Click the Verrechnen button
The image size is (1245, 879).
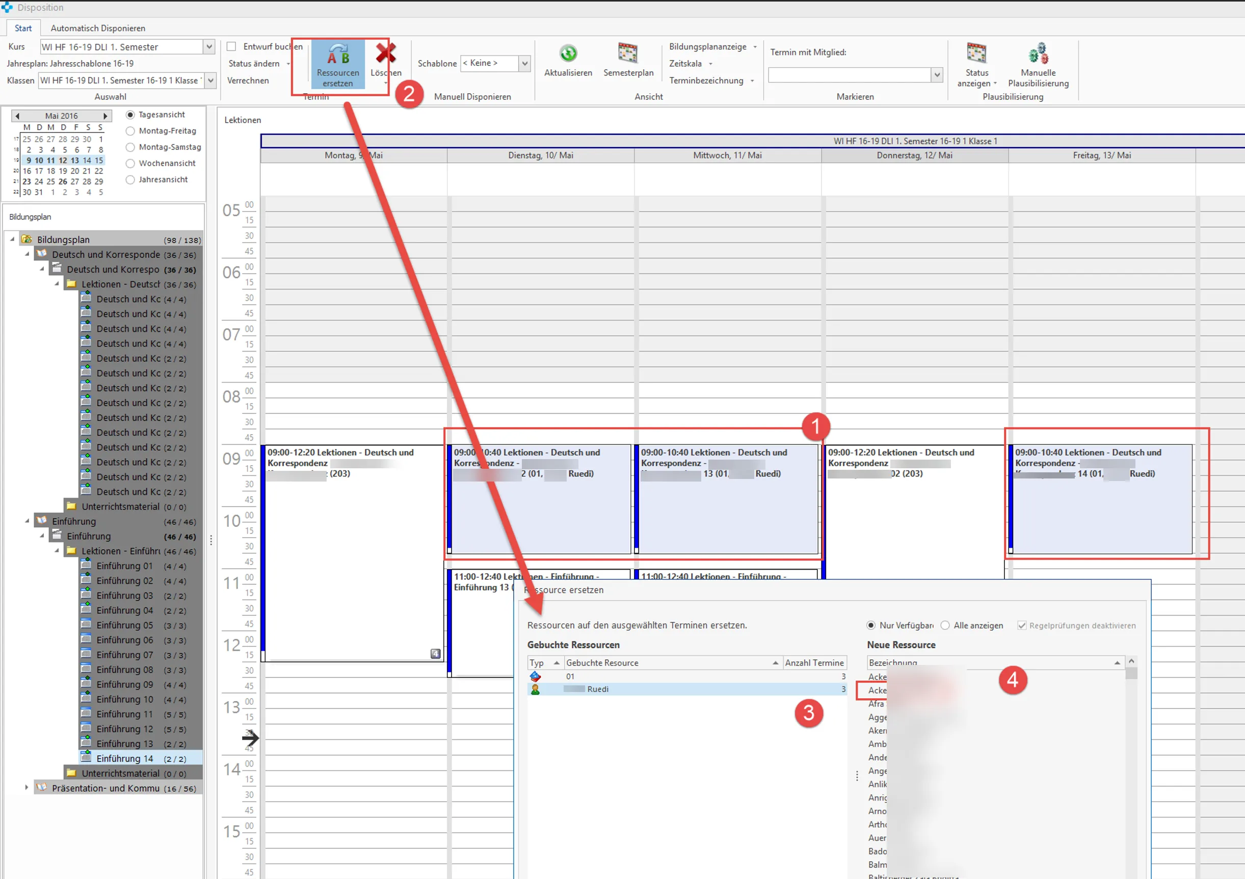click(x=248, y=81)
